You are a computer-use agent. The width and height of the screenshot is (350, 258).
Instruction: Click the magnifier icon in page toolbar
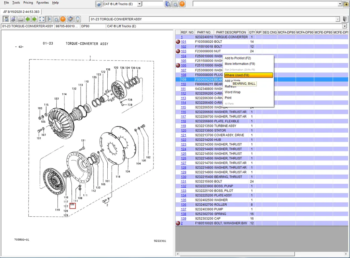(56, 19)
